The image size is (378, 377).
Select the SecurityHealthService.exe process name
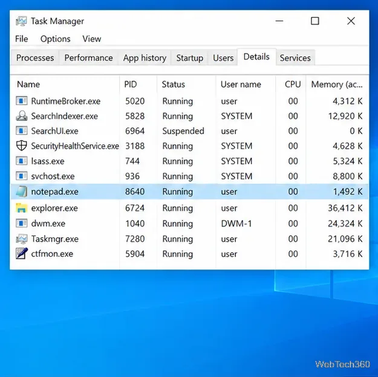click(75, 146)
